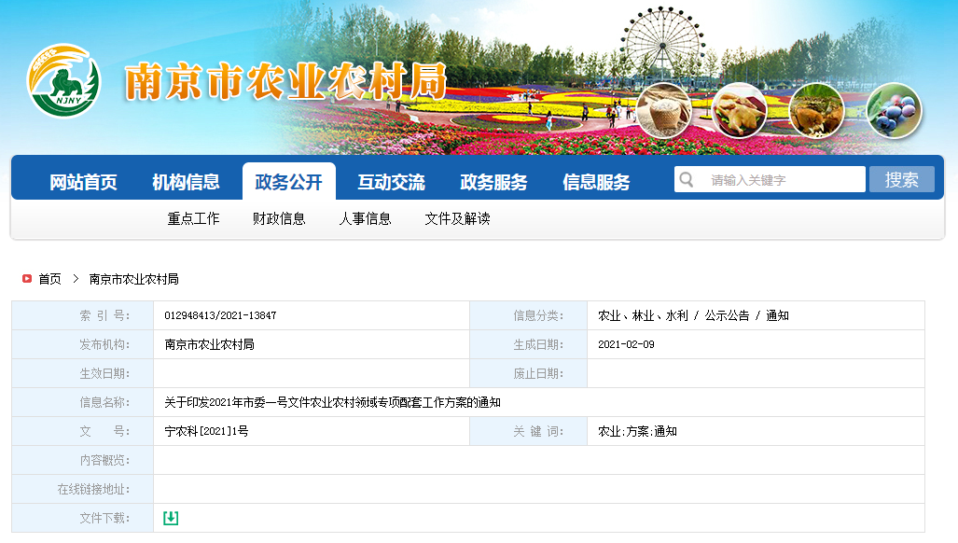This screenshot has width=958, height=543.
Task: Open the roast chicken circular thumbnail
Action: (x=739, y=110)
